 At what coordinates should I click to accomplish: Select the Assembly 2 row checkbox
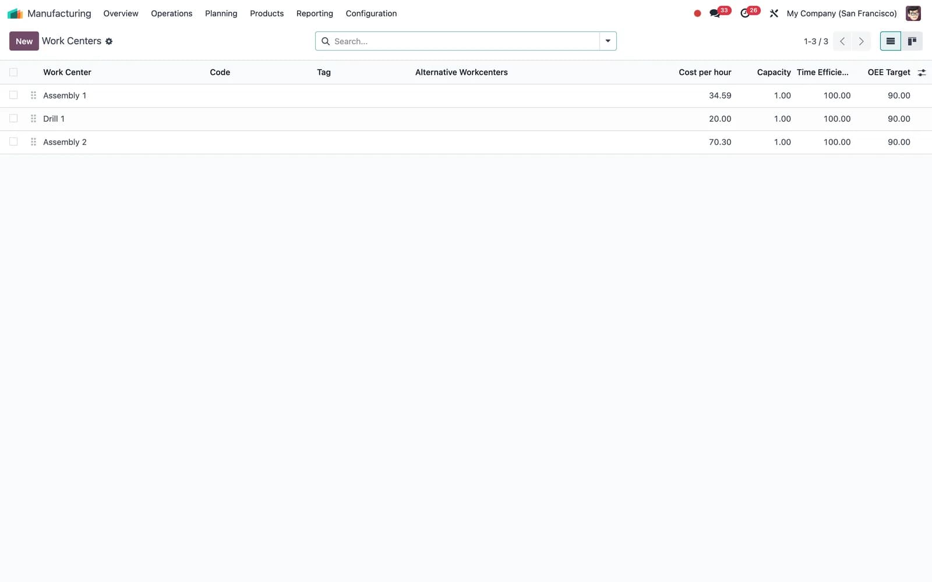13,142
